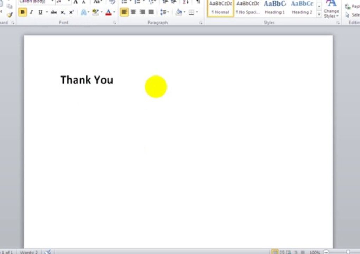Open Font name combo box
This screenshot has width=360, height=254.
(36, 2)
